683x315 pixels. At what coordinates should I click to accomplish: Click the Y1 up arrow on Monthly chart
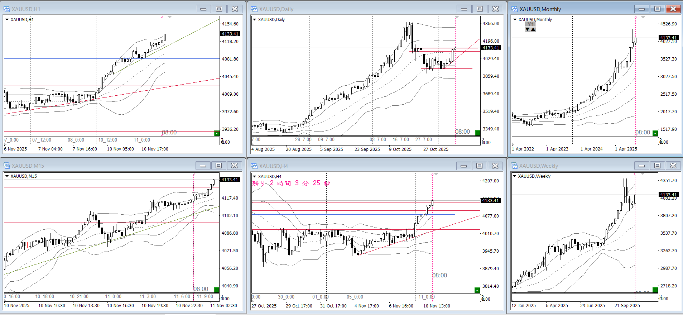533,29
